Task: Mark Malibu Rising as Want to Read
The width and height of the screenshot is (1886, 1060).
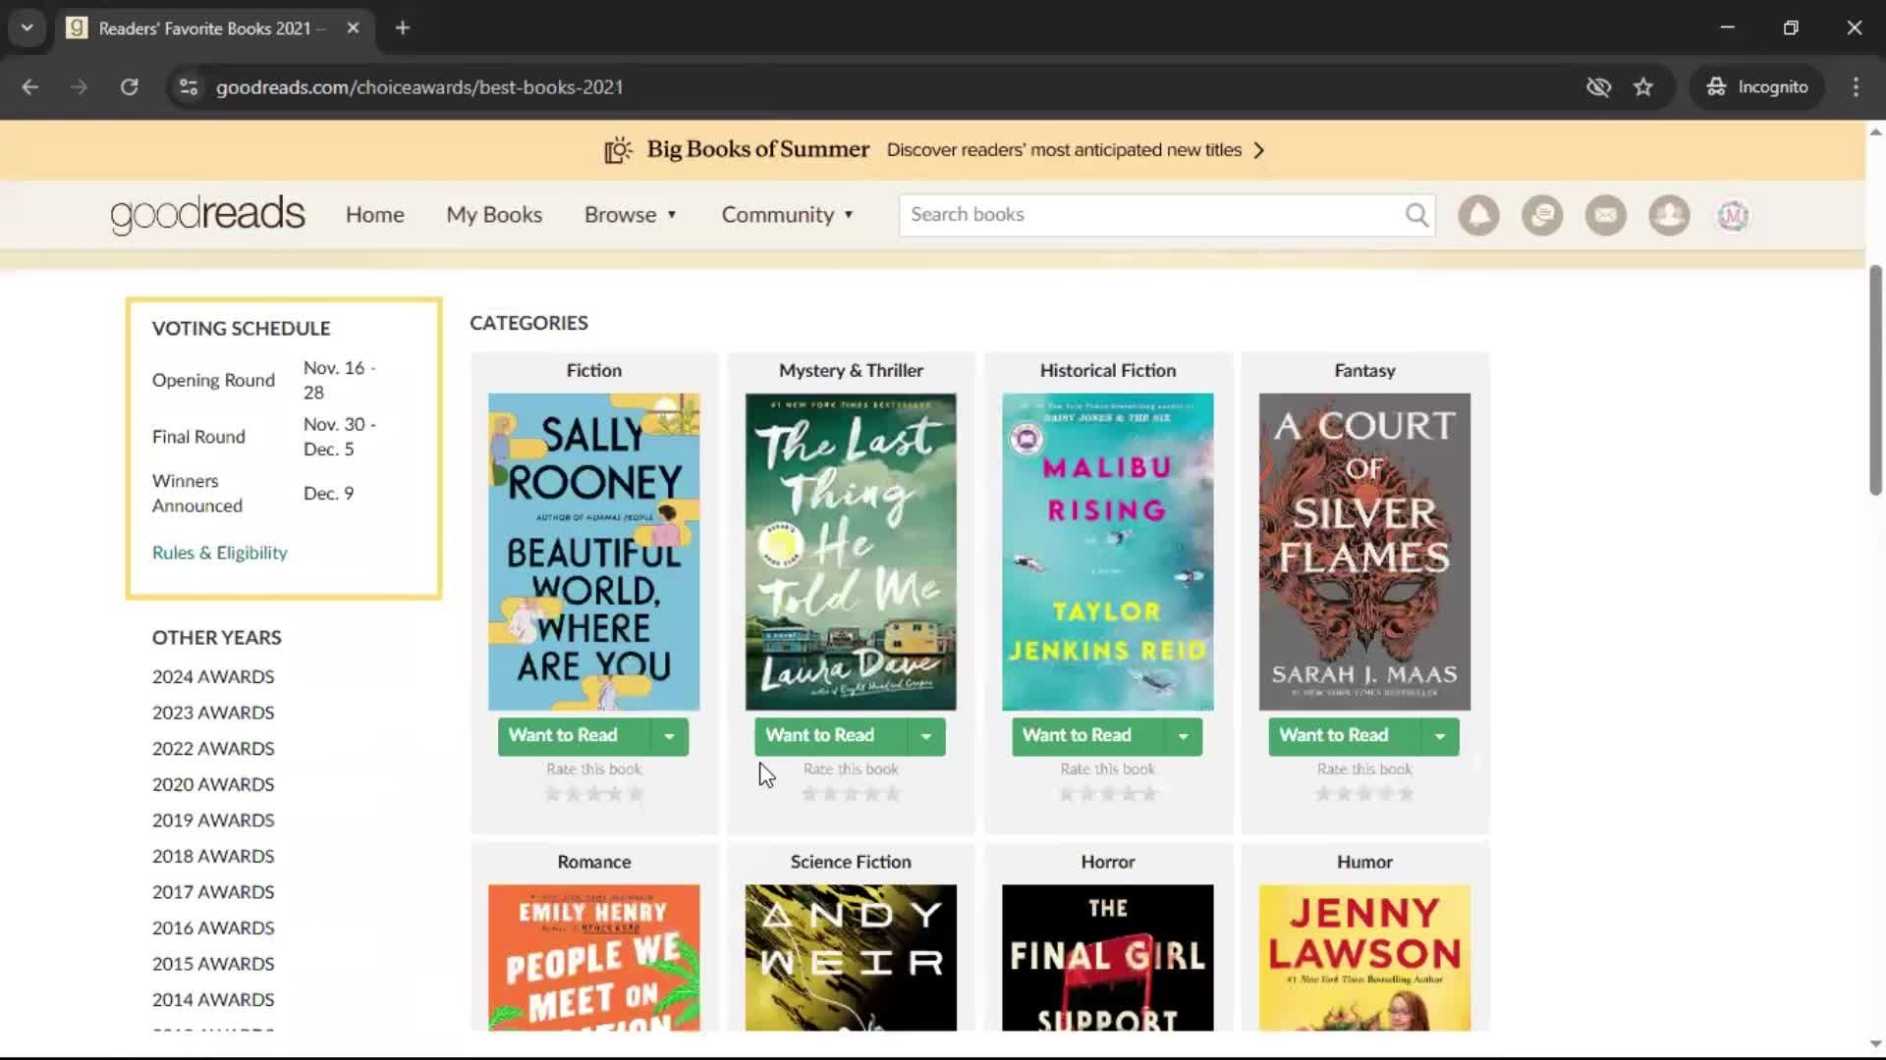Action: pos(1087,736)
